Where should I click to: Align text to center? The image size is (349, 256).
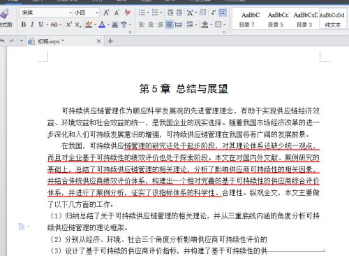(151, 24)
